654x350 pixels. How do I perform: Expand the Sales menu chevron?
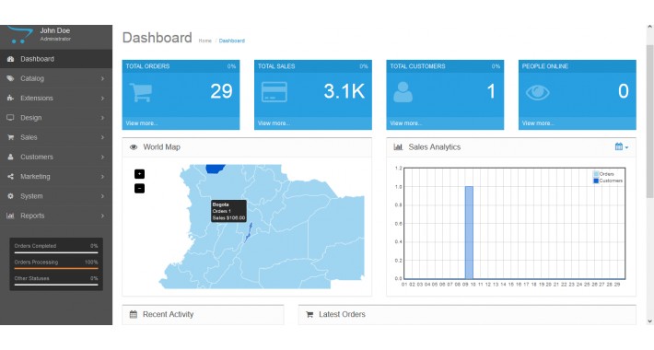tap(102, 137)
